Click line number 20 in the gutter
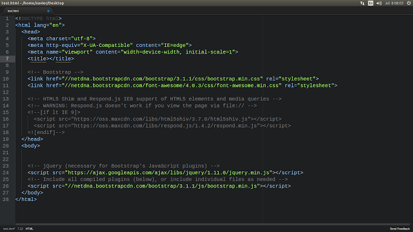 (6, 146)
